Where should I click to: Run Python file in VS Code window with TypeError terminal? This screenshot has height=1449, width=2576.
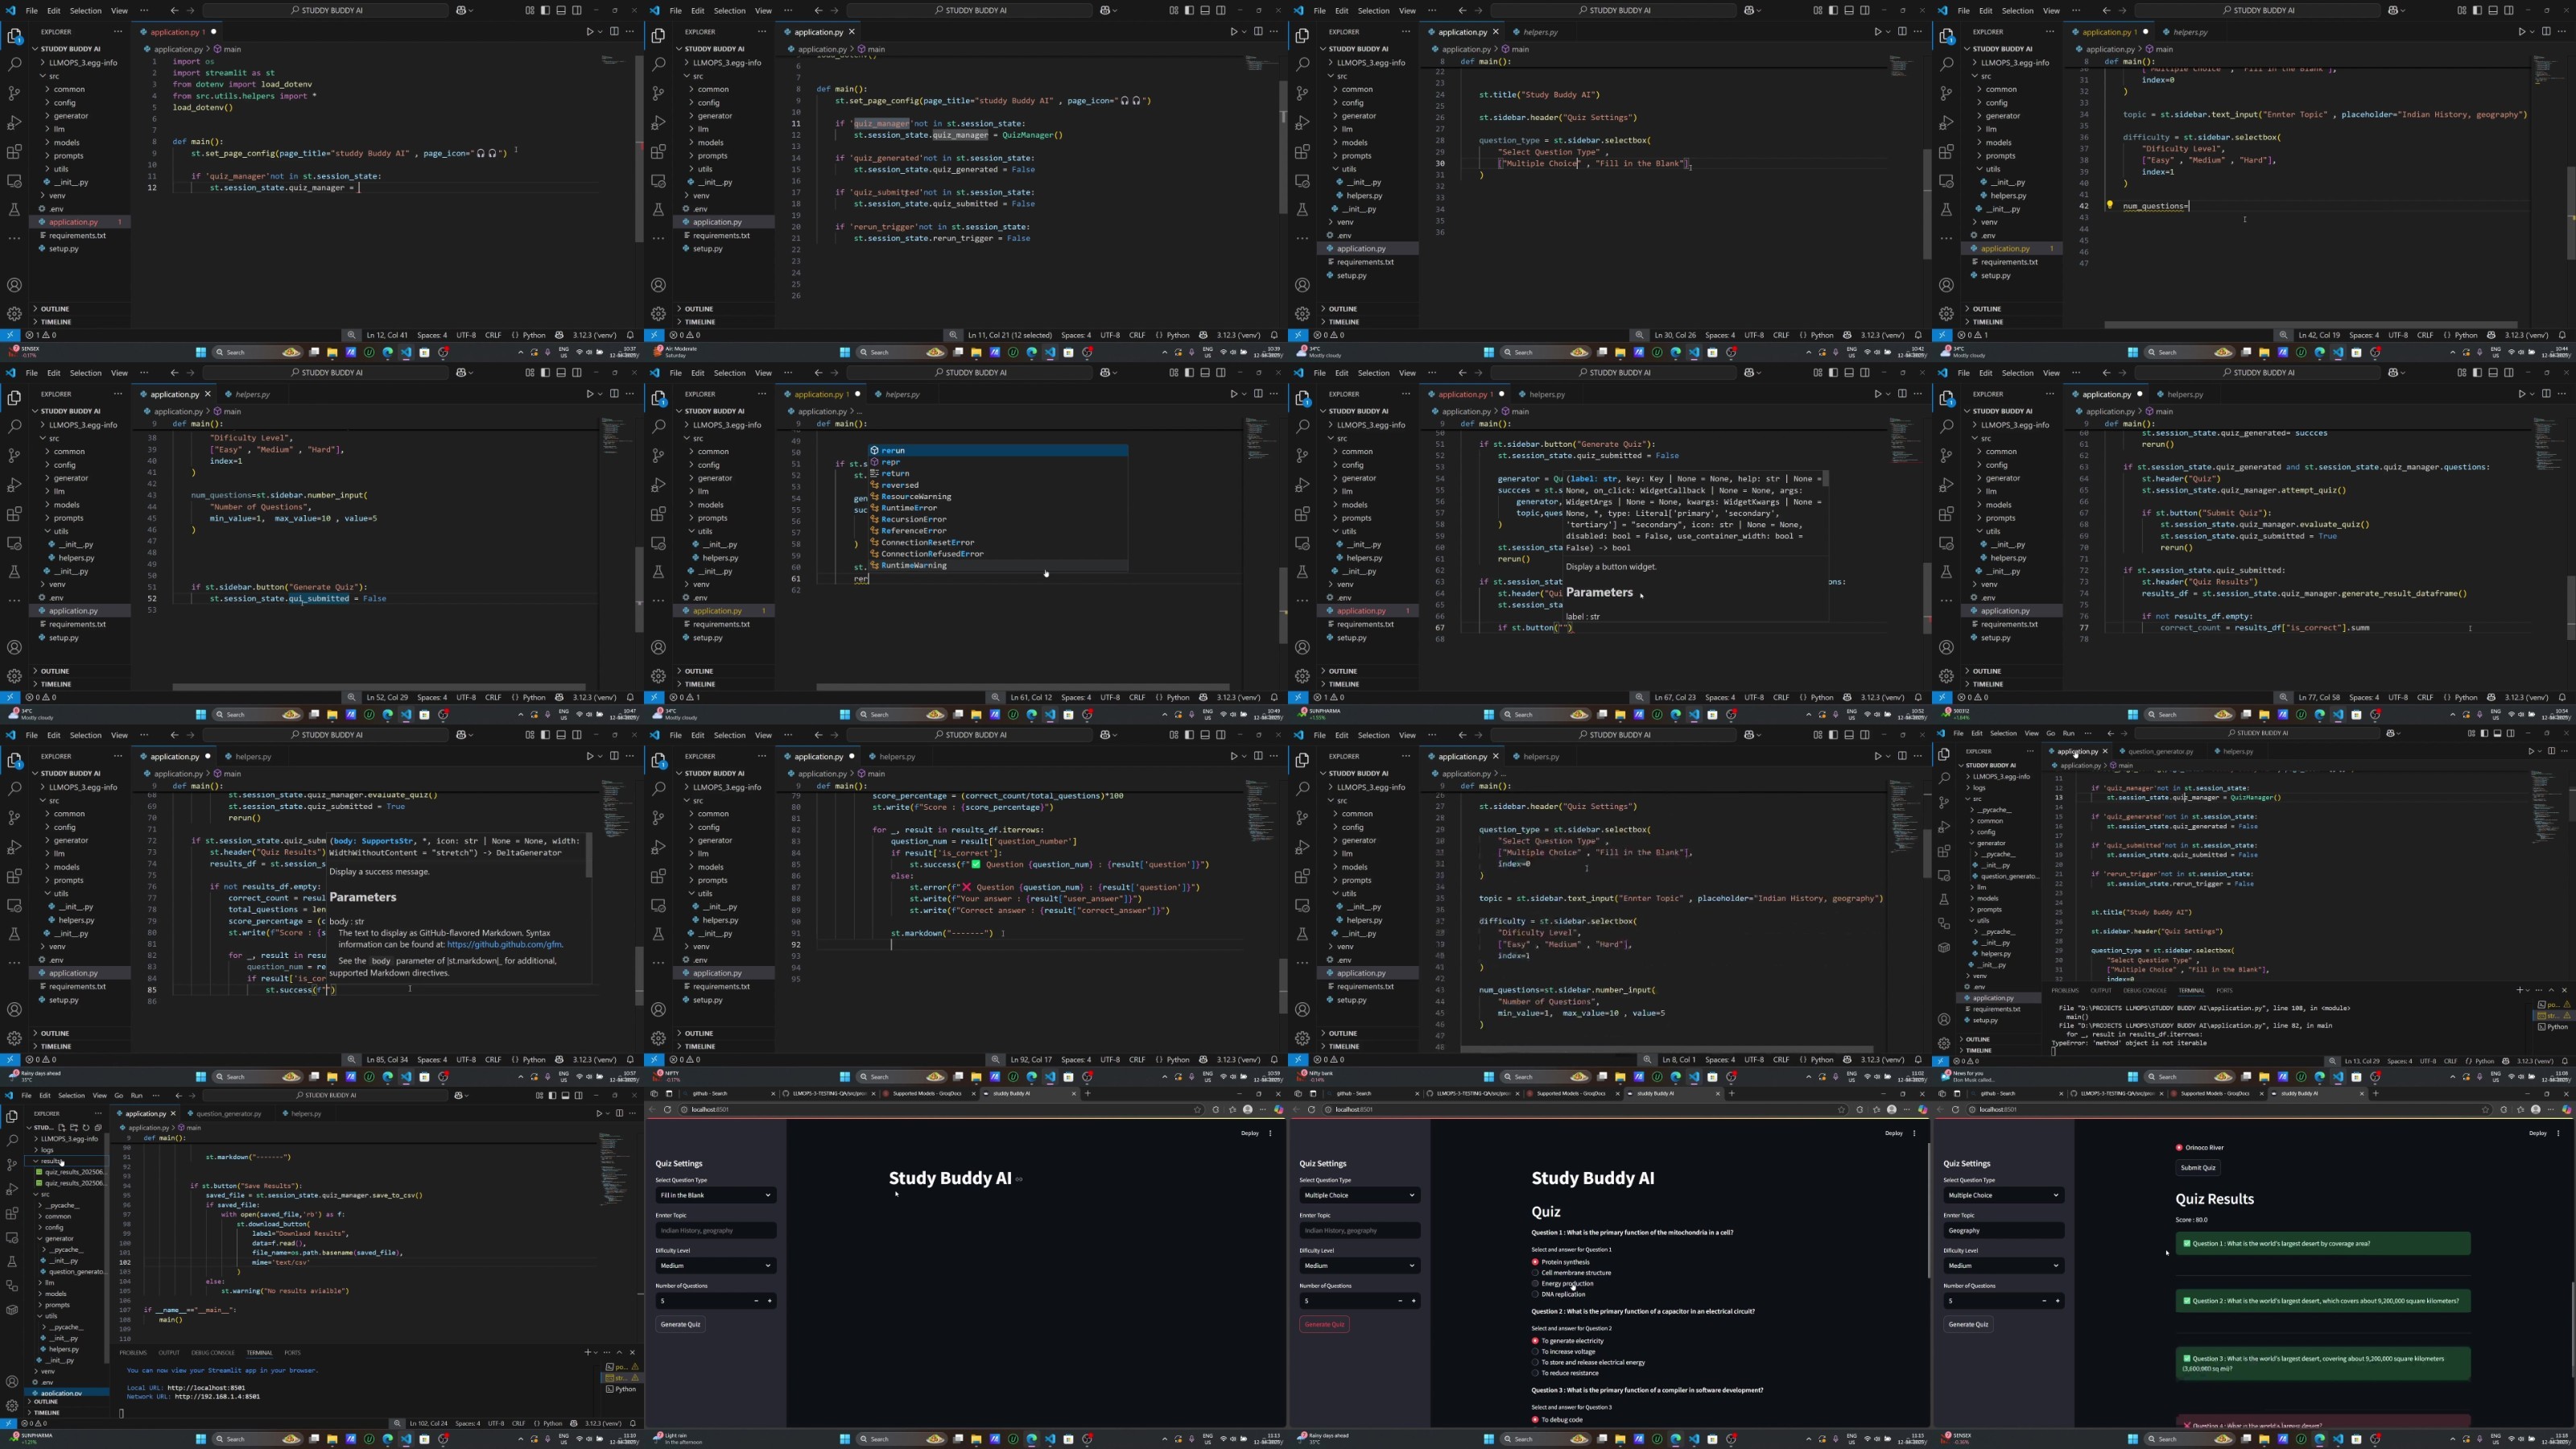tap(2532, 751)
